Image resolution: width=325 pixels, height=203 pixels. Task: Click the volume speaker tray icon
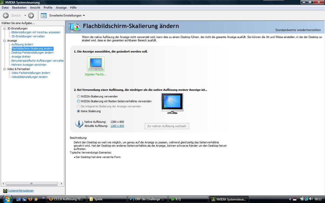[311, 199]
